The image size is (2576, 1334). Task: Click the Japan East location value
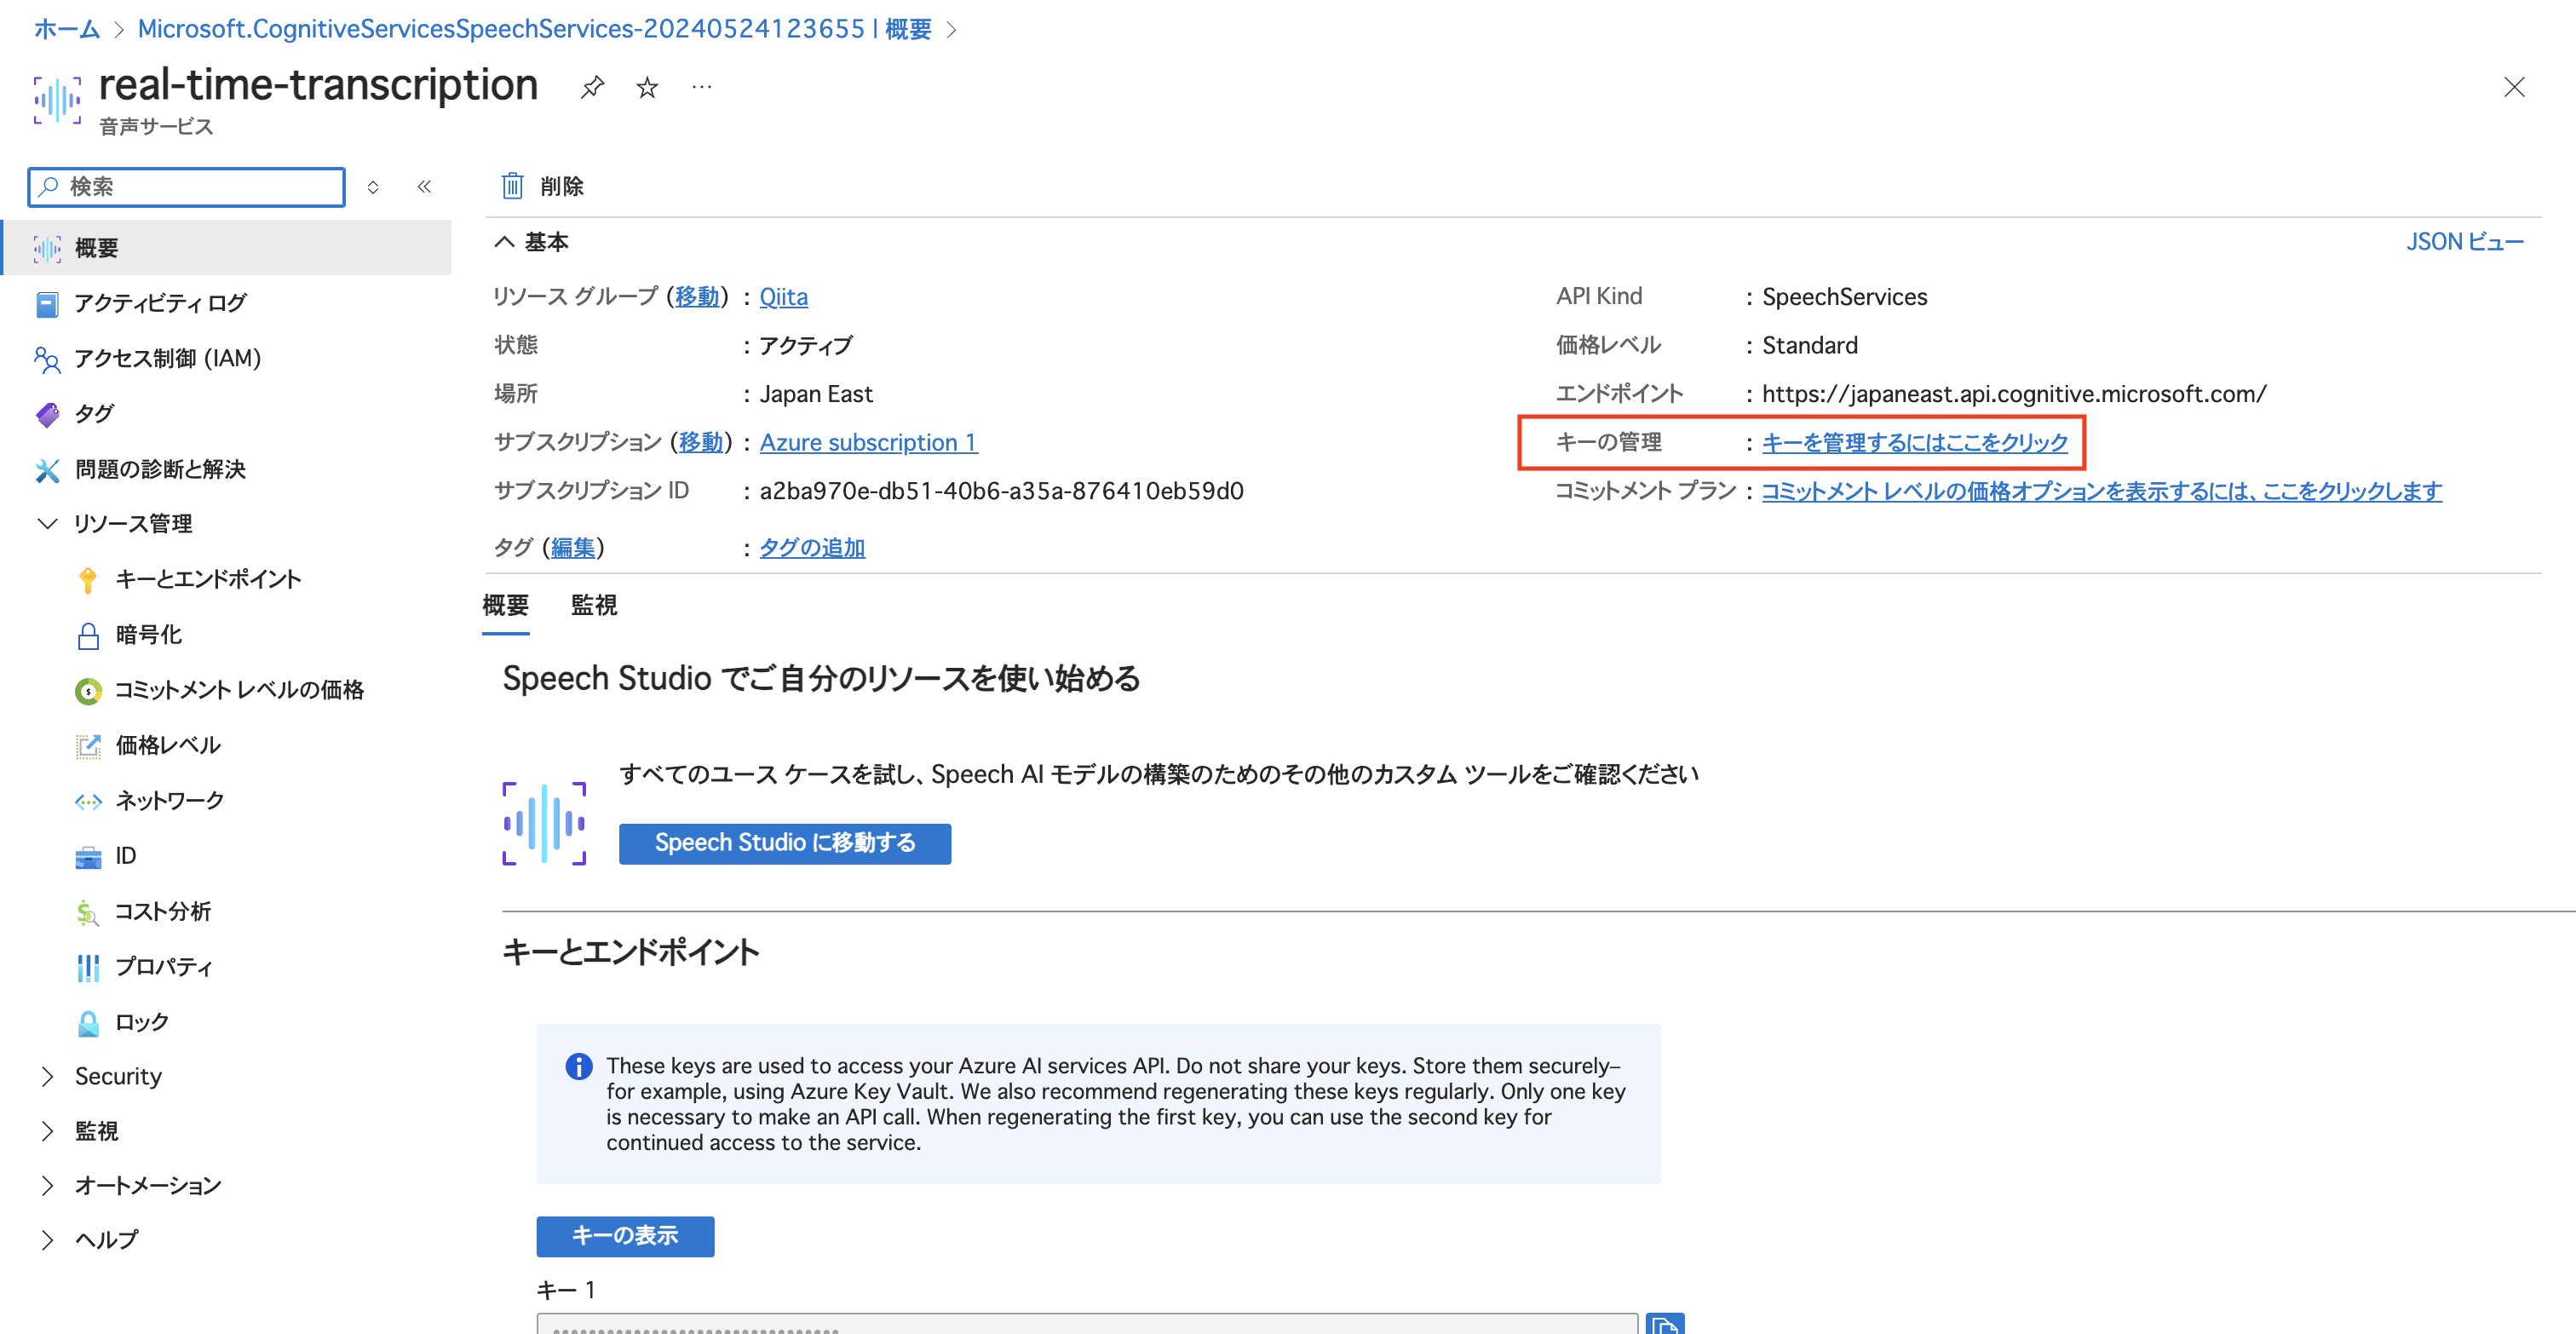point(816,394)
